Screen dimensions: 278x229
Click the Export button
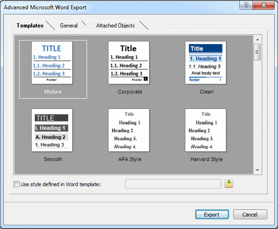point(212,215)
